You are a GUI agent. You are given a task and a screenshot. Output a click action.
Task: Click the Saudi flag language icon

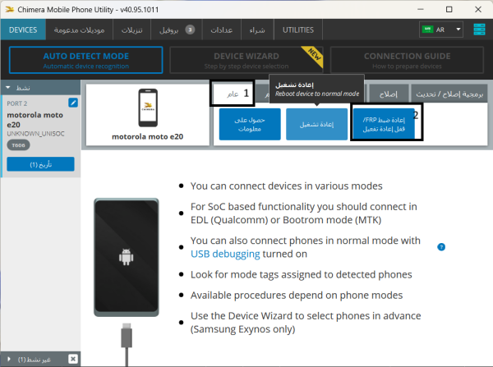click(x=427, y=30)
